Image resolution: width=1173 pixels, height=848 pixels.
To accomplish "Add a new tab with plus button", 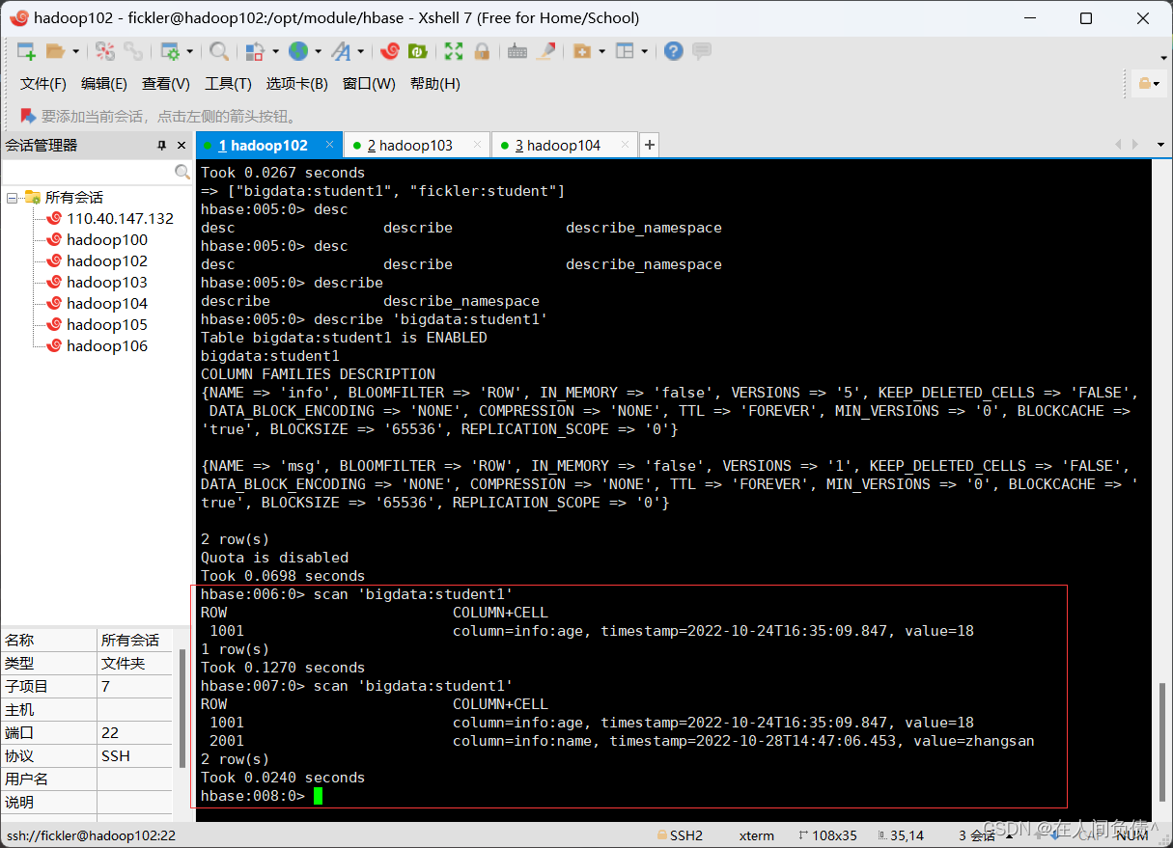I will 650,145.
